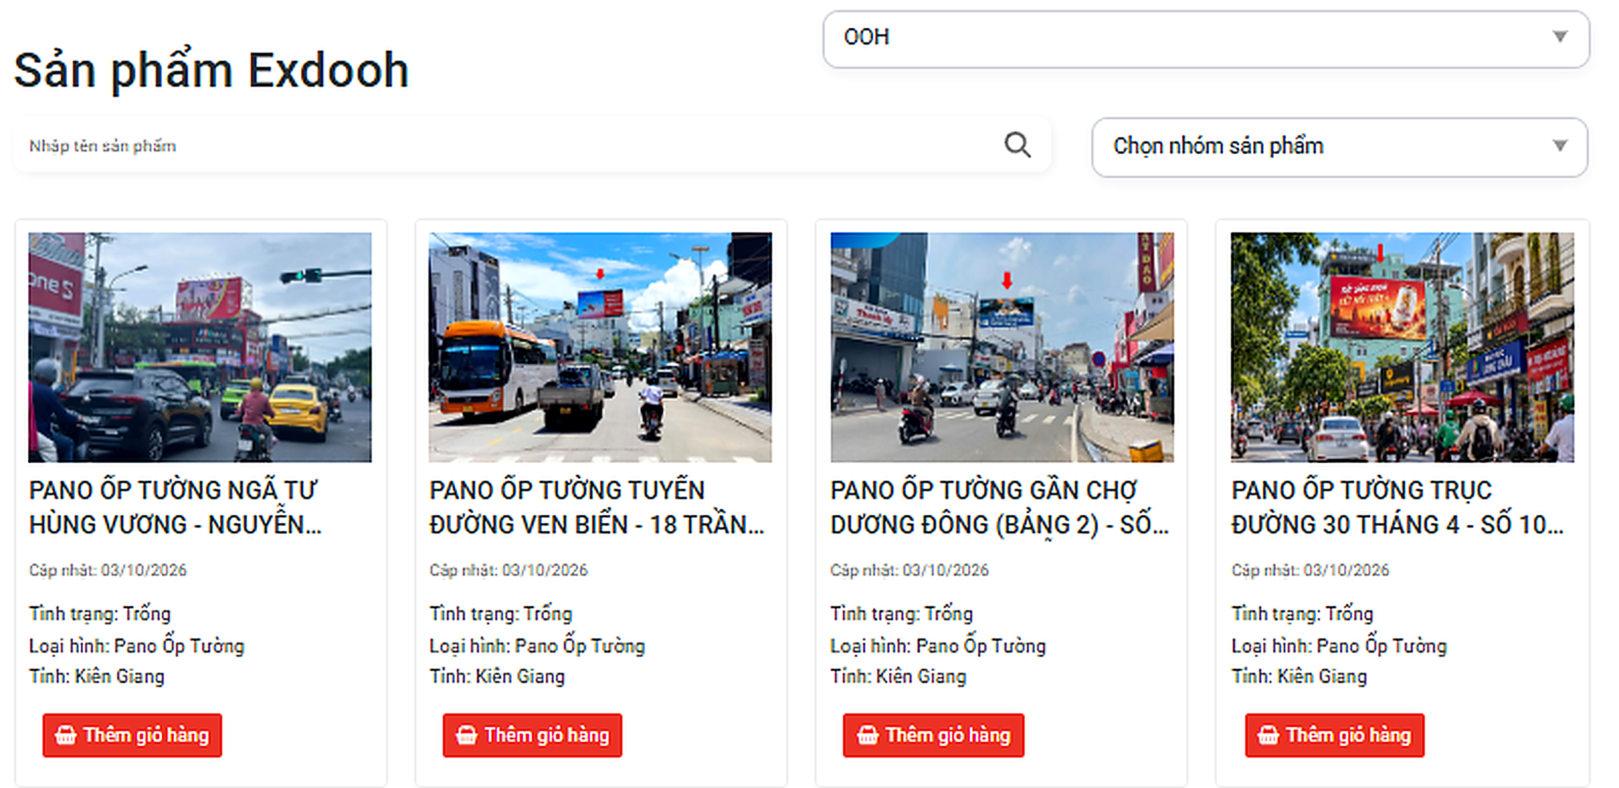Open the Gần Chợ Dương Đông product photo

(1002, 347)
